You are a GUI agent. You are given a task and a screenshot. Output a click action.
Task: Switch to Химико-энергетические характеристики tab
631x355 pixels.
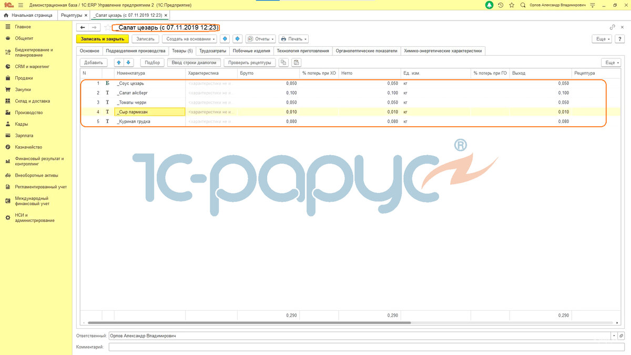point(443,51)
